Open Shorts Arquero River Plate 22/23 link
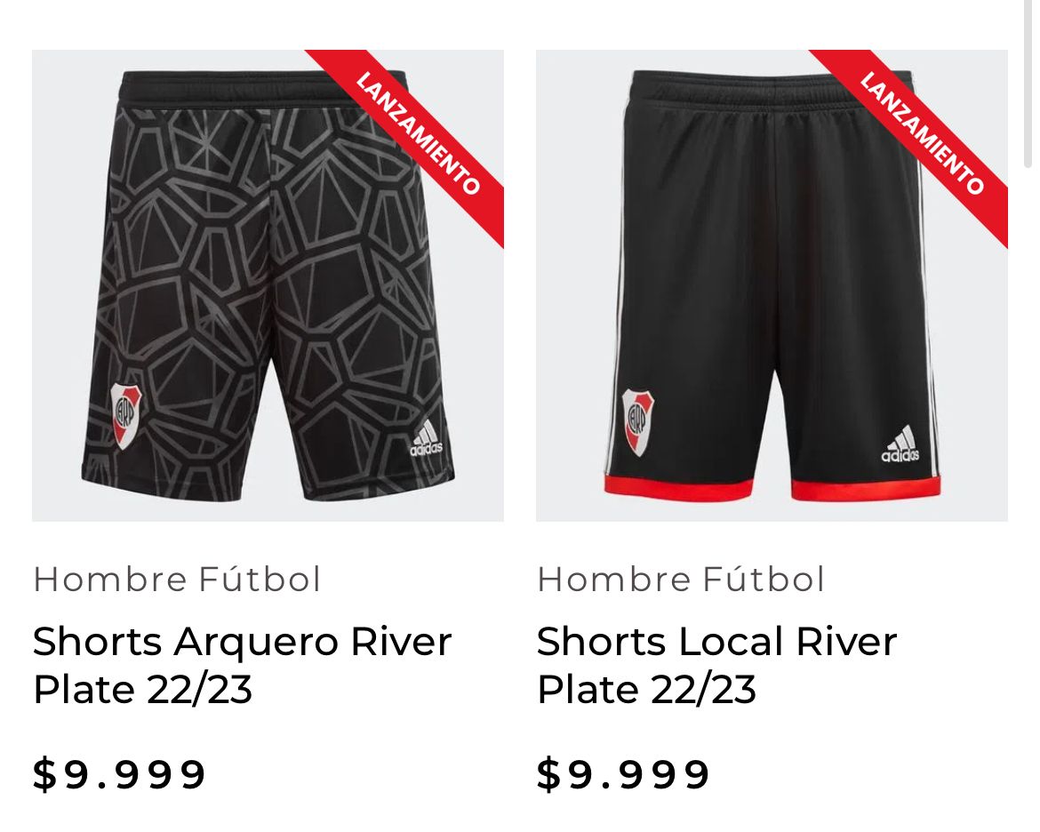 (242, 666)
